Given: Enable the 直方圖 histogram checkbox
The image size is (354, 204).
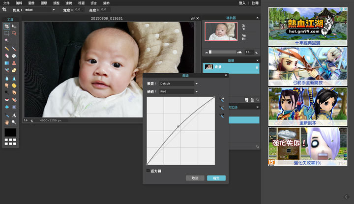Looking at the screenshot, I should (148, 171).
